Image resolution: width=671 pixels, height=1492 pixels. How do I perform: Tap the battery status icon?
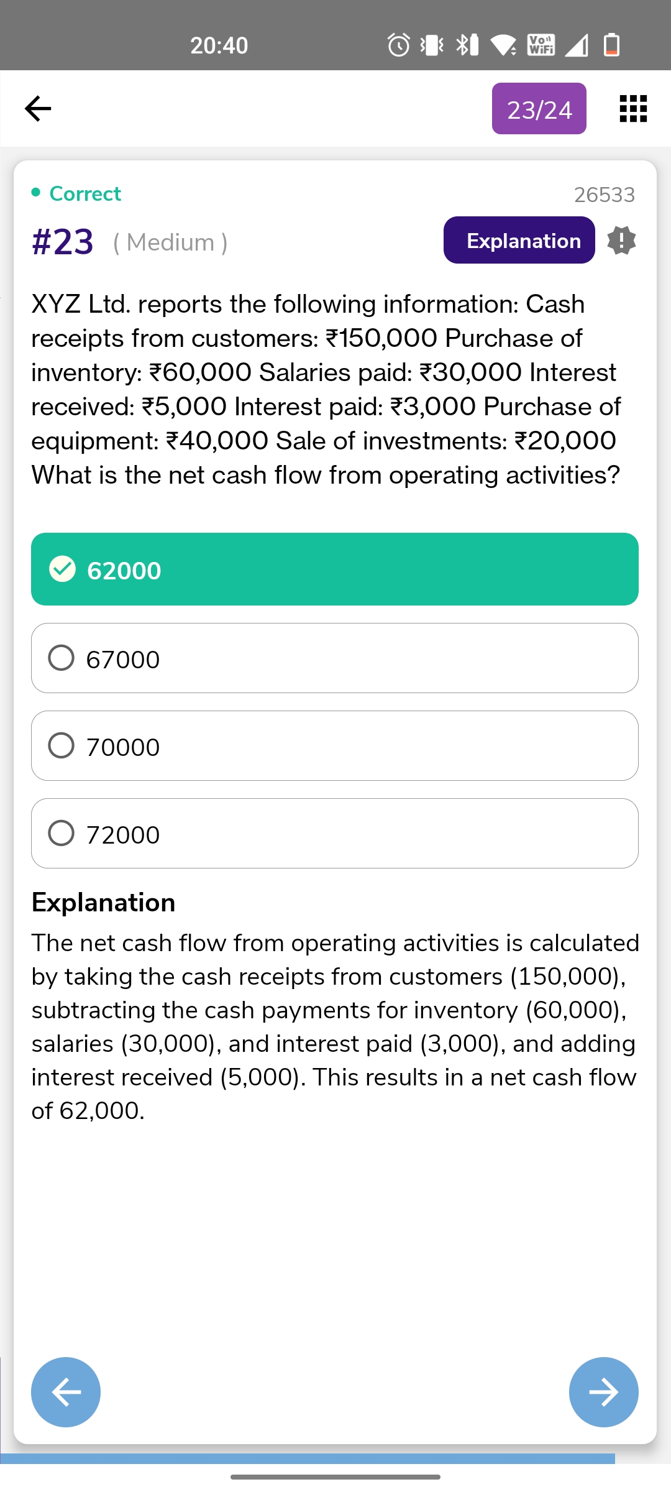611,45
